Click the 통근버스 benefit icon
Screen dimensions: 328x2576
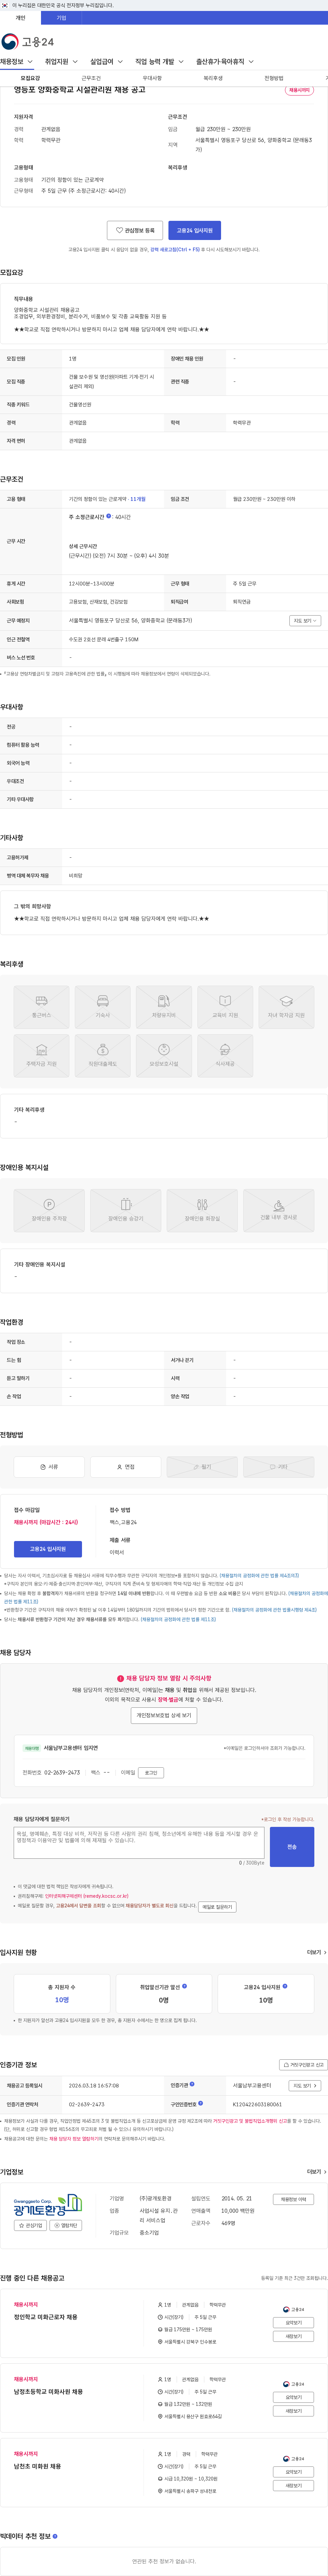coord(42,1007)
